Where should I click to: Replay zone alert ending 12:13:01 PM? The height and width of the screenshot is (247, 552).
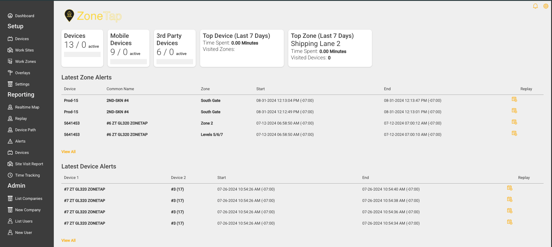pos(514,111)
